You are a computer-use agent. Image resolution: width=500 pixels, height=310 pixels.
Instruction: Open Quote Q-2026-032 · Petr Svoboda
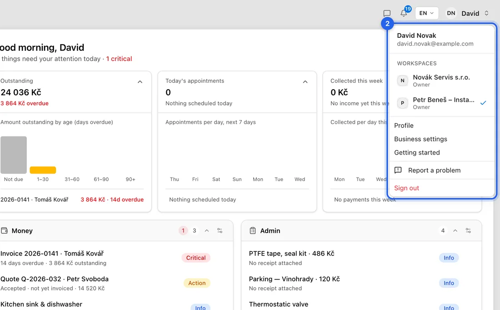tap(55, 279)
